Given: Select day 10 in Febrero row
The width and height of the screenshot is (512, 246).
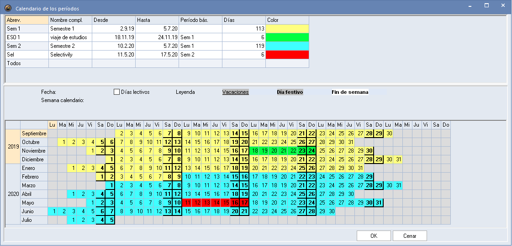Looking at the screenshot, I should [x=187, y=177].
